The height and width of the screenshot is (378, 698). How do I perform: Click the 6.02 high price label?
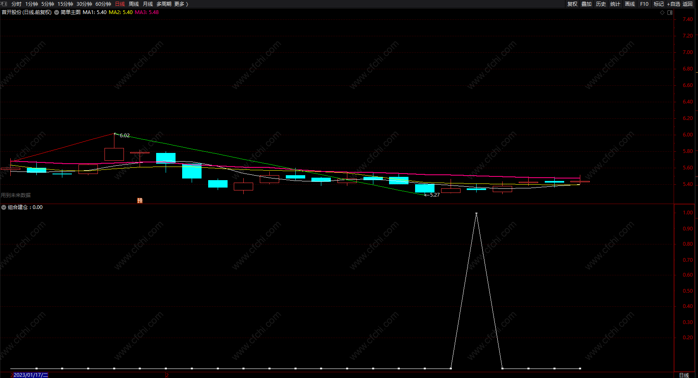[125, 136]
